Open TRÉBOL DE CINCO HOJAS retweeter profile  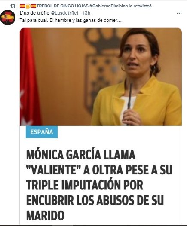pos(62,6)
